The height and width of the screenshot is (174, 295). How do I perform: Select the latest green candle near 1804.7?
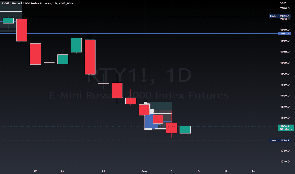point(185,130)
